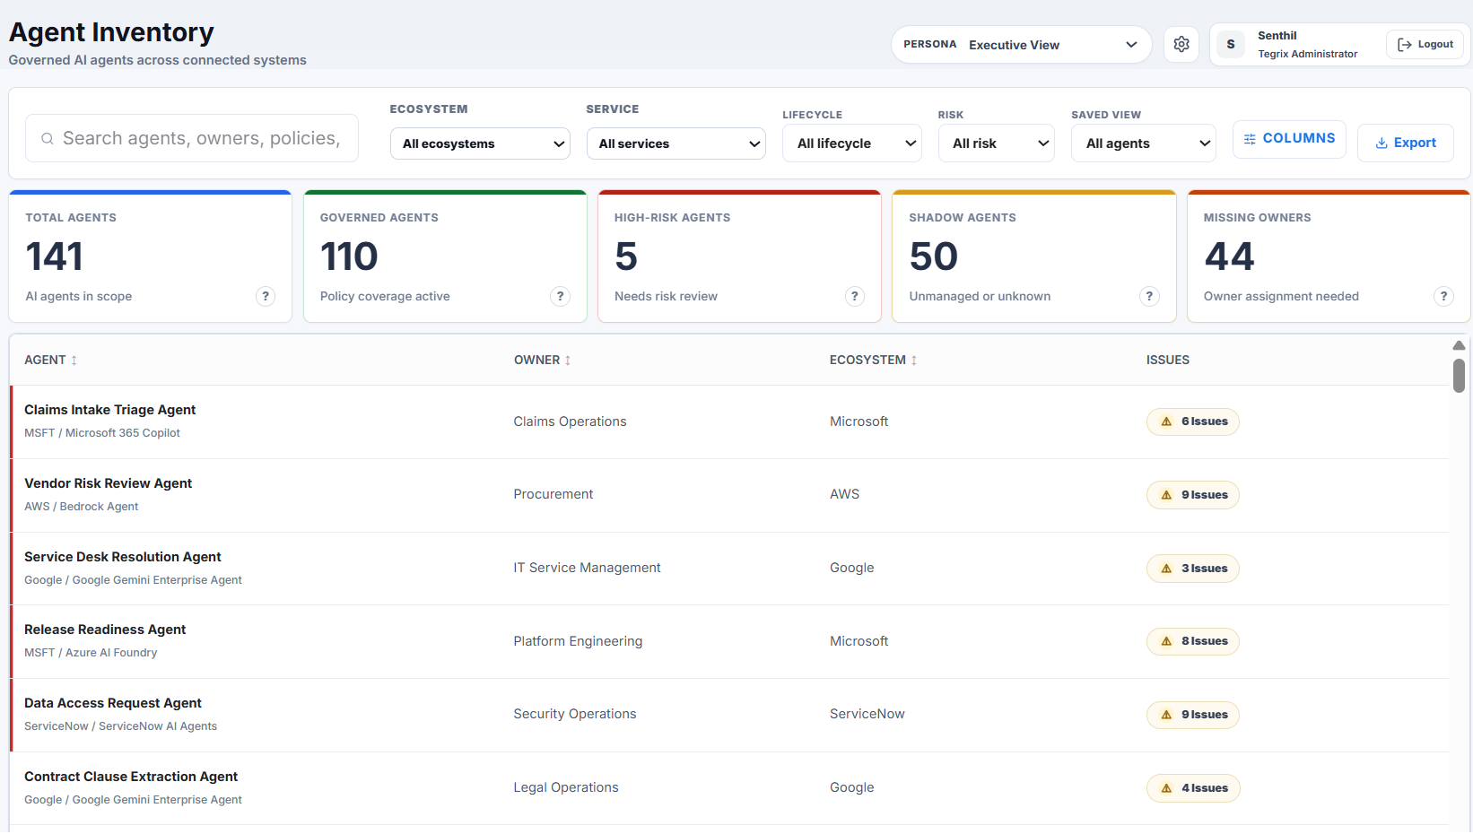Click the table vertical scrollbar thumb
1473x834 pixels.
coord(1459,376)
